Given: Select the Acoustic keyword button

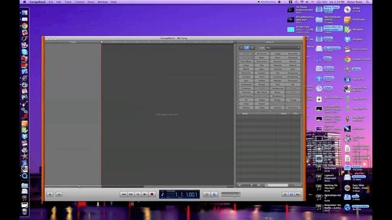Looking at the screenshot, I should coord(277,61).
